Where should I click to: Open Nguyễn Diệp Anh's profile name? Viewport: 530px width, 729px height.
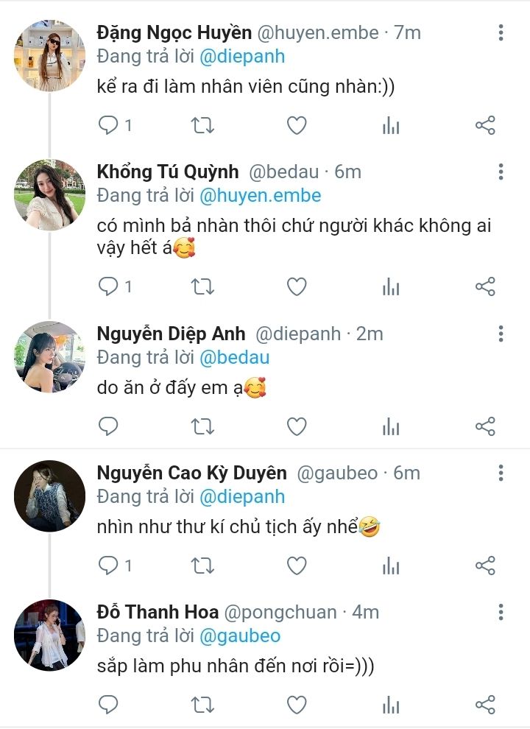(172, 334)
